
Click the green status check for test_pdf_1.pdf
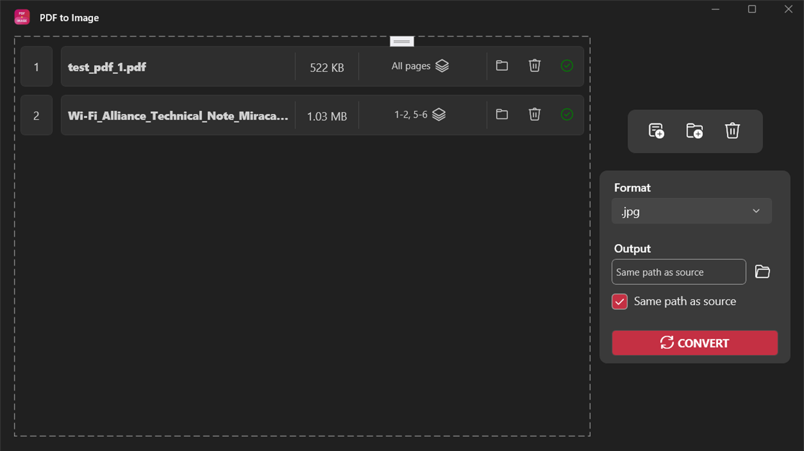click(567, 65)
